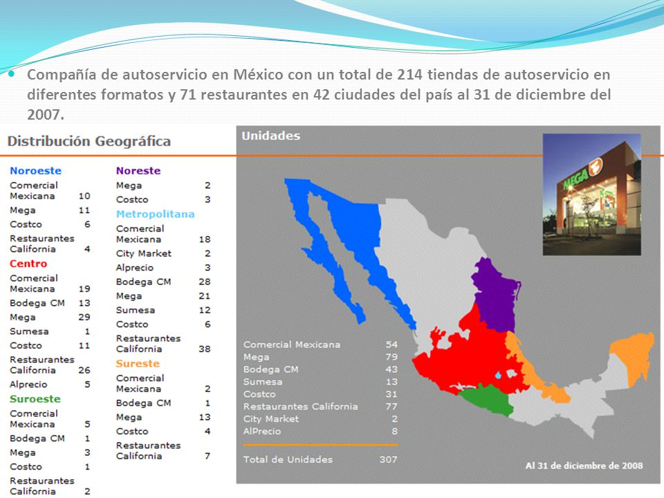Click the Sumesa value 12
The width and height of the screenshot is (664, 498).
(205, 310)
